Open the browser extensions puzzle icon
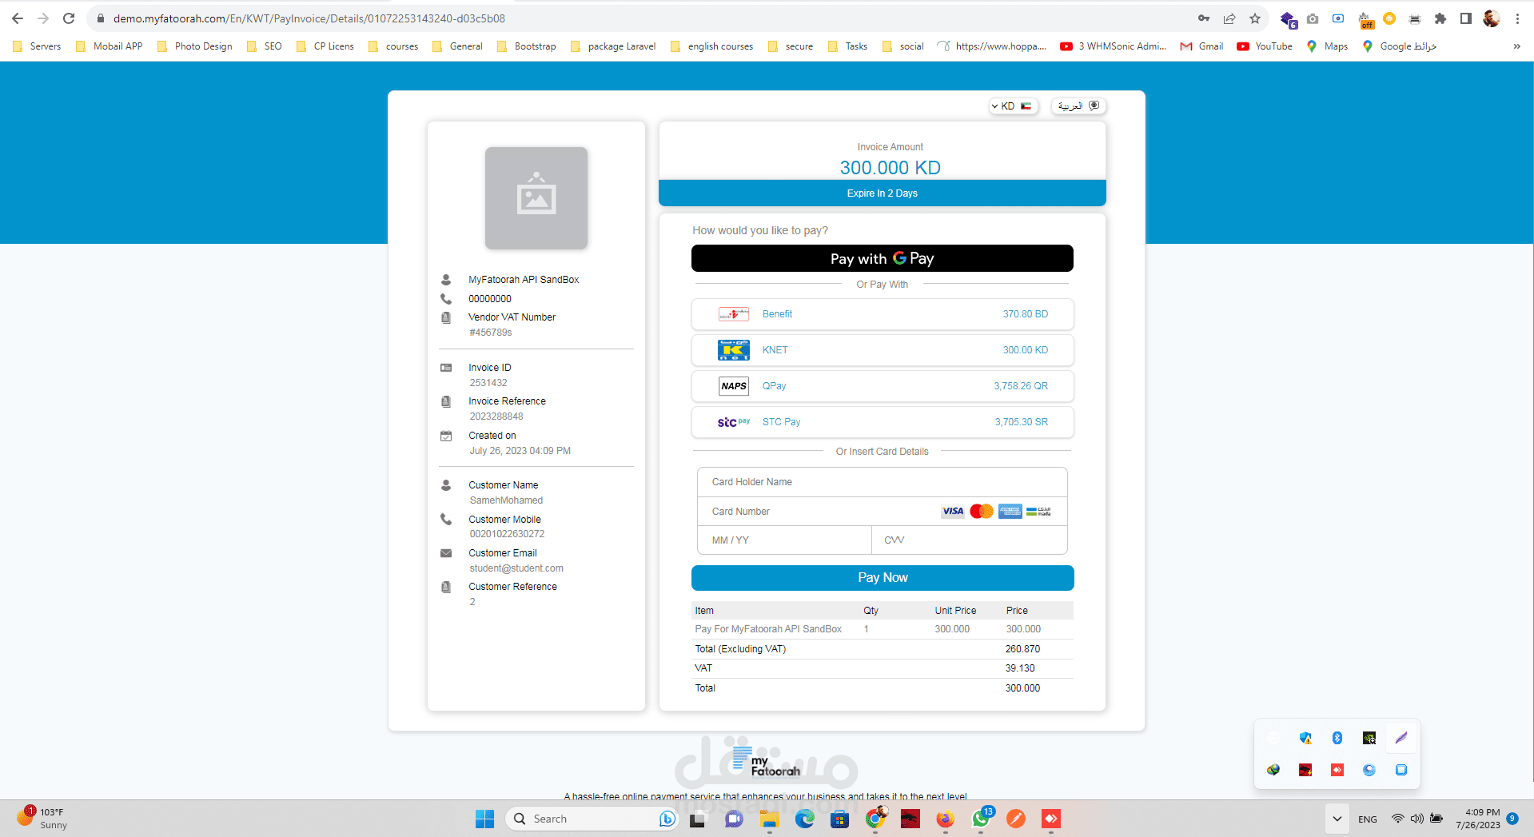The width and height of the screenshot is (1534, 837). [x=1440, y=18]
